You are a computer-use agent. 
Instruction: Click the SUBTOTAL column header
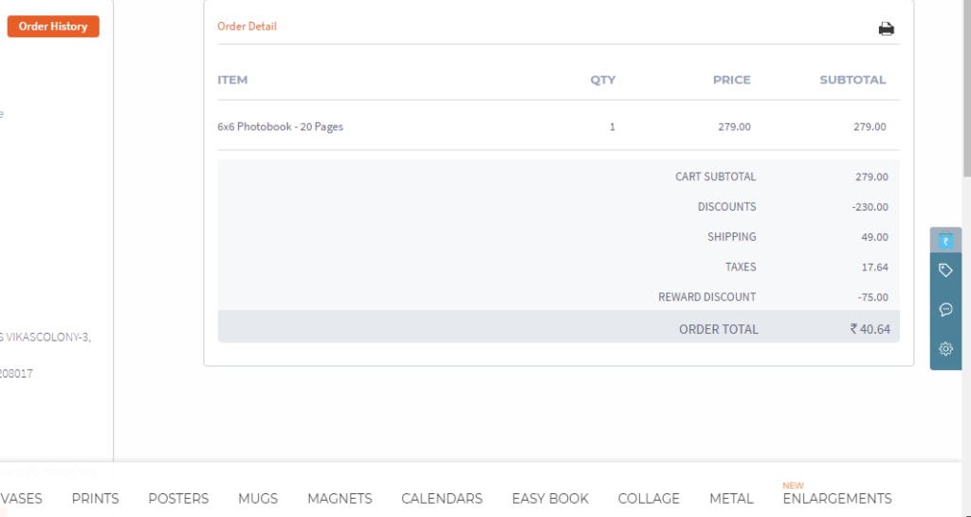click(852, 80)
